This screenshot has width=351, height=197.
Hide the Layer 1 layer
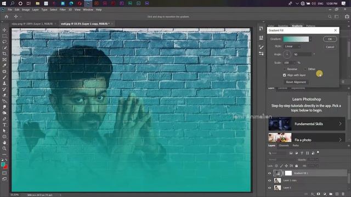pyautogui.click(x=269, y=188)
